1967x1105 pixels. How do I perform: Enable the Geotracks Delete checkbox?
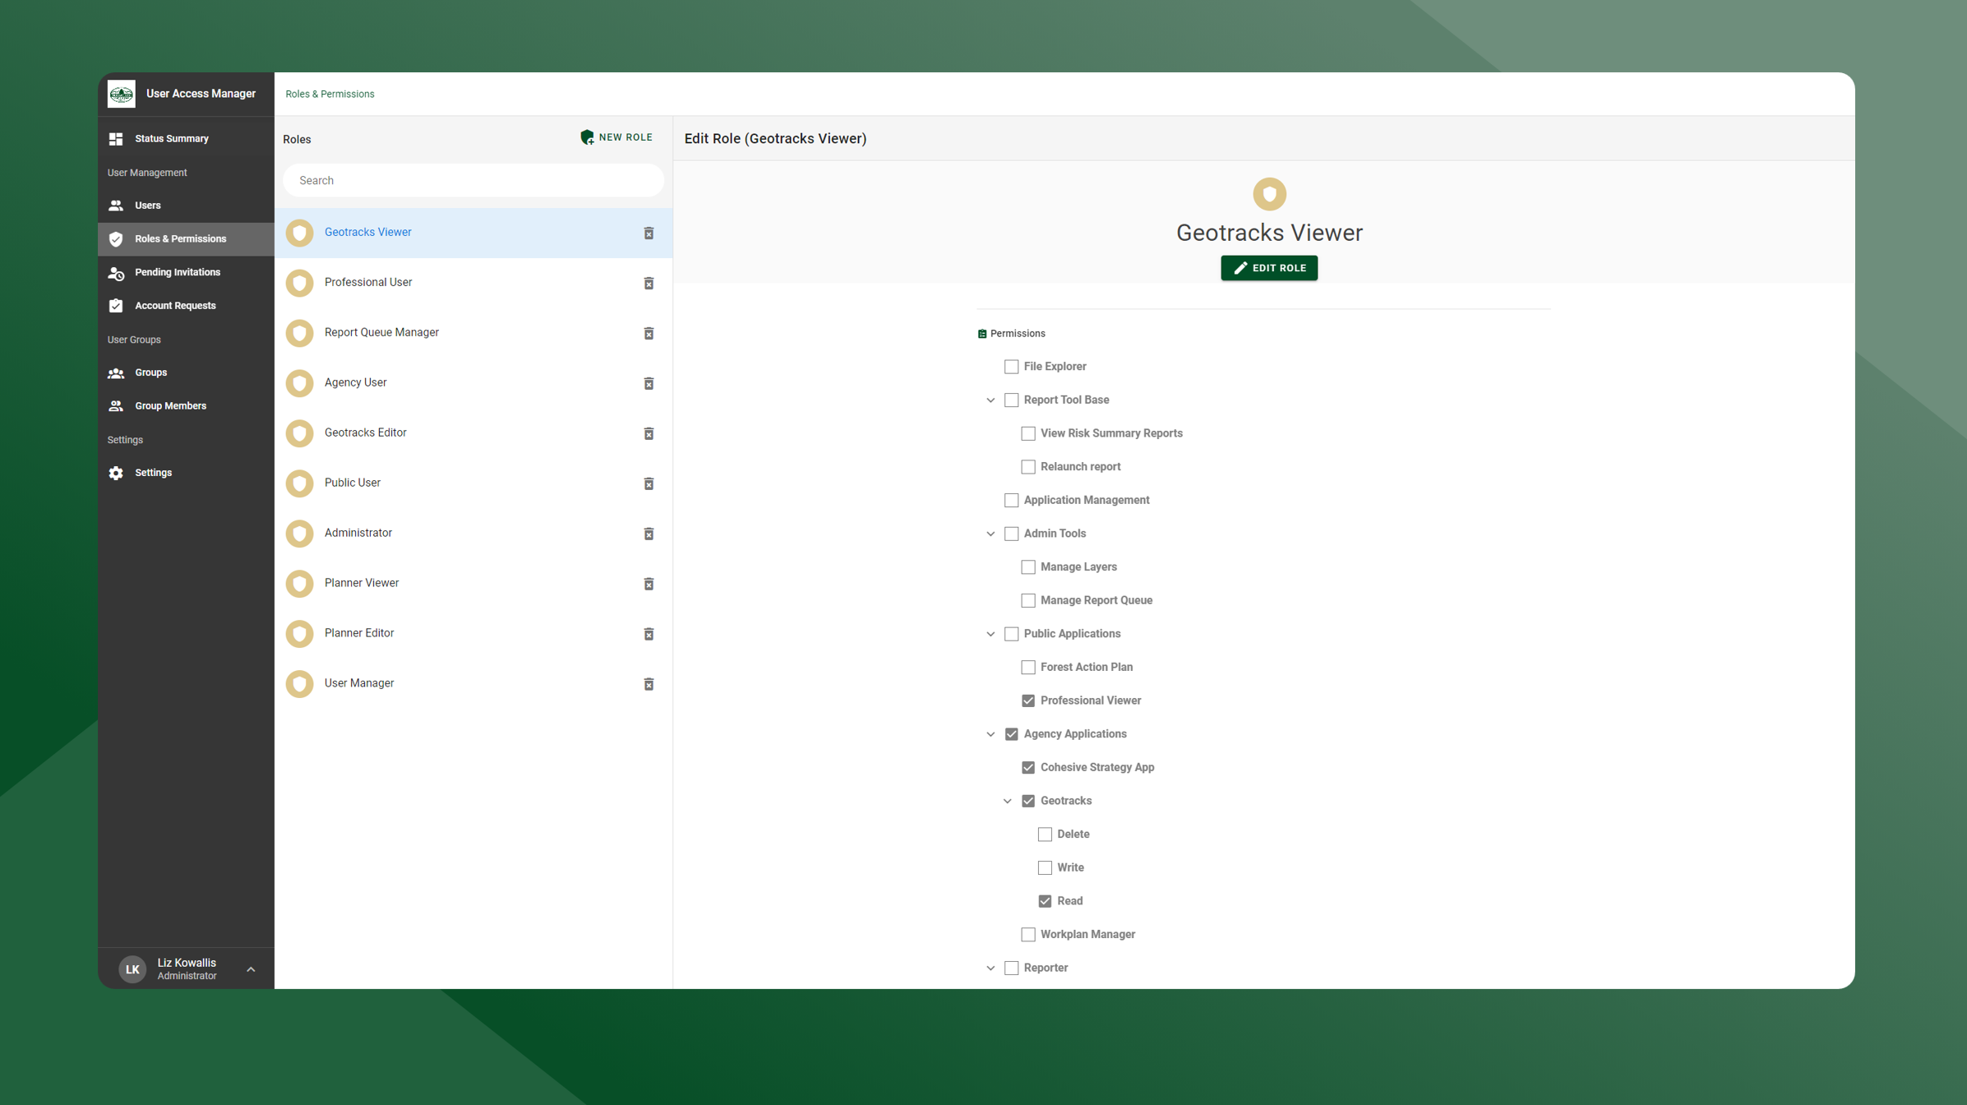[x=1045, y=835]
